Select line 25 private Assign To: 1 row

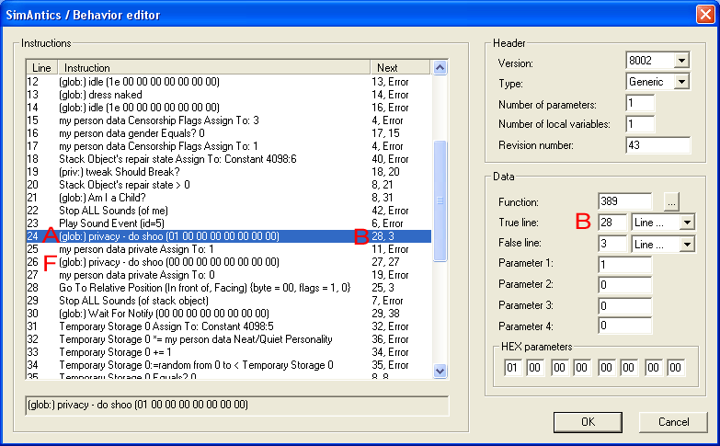(229, 249)
